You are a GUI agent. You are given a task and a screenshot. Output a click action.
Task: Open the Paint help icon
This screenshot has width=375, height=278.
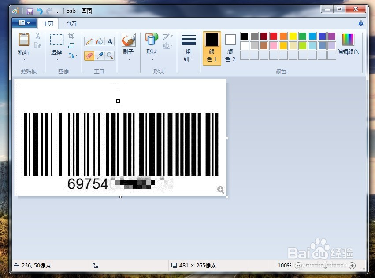click(360, 23)
